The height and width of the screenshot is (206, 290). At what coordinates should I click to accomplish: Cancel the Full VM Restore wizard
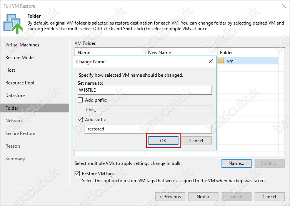point(269,197)
